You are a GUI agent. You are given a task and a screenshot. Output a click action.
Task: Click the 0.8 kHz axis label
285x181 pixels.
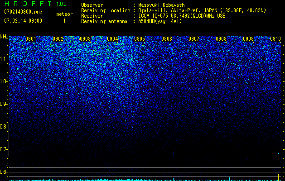(x=4, y=127)
